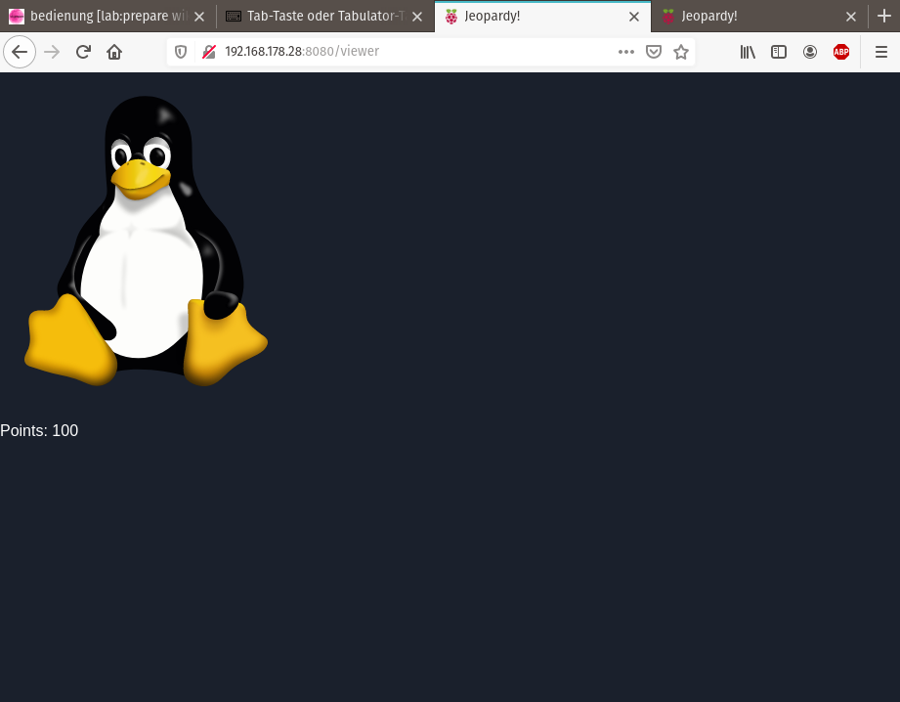Show tracking protection shield info

181,52
